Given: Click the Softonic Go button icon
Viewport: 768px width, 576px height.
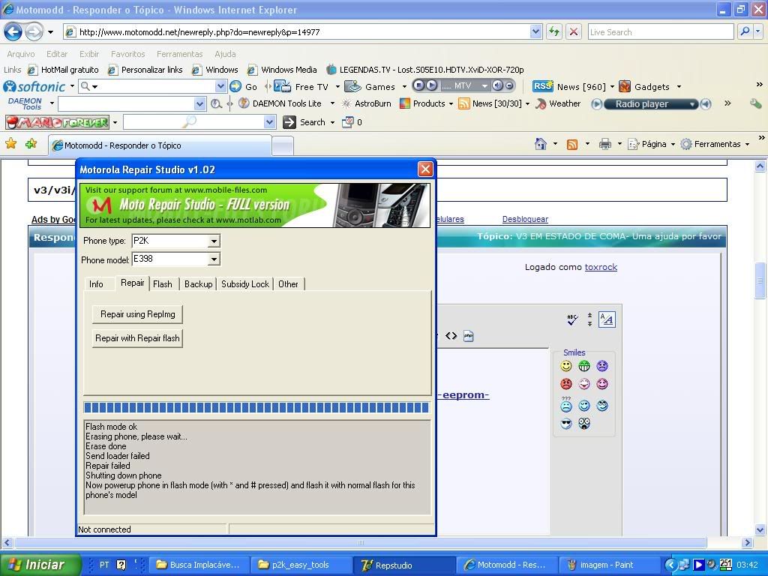Looking at the screenshot, I should 235,87.
